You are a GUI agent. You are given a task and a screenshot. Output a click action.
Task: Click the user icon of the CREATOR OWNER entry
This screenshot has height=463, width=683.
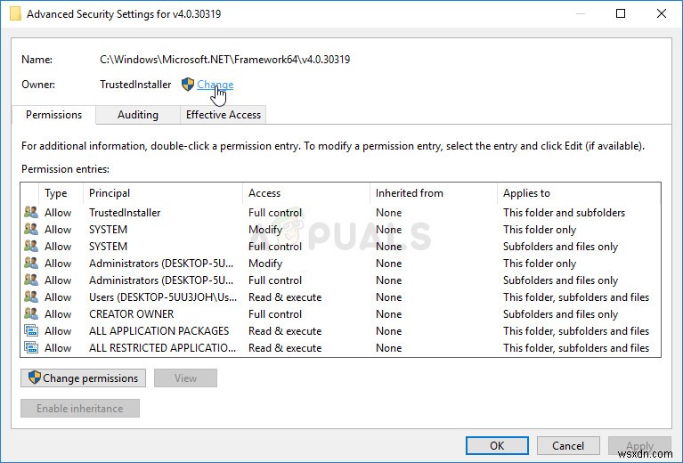(x=31, y=314)
